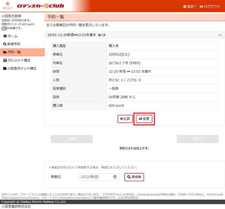Click the 予約一覧 page heading
Image resolution: width=225 pixels, height=209 pixels.
point(55,17)
